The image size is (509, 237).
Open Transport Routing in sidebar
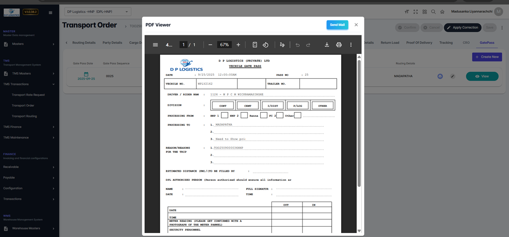pos(24,116)
